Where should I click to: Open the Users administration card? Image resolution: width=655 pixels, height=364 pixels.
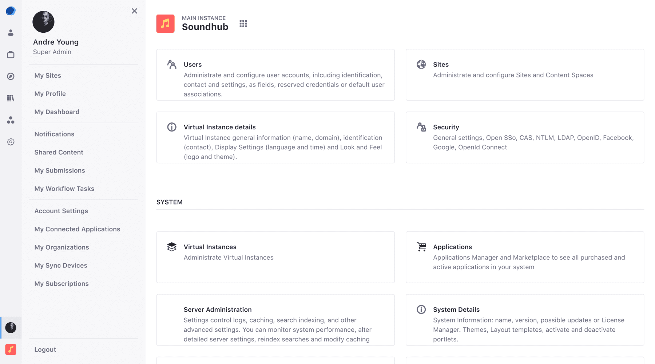[275, 75]
